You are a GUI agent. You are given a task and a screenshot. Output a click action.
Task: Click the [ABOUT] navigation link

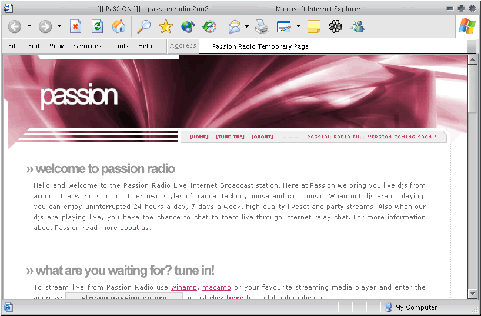(262, 137)
